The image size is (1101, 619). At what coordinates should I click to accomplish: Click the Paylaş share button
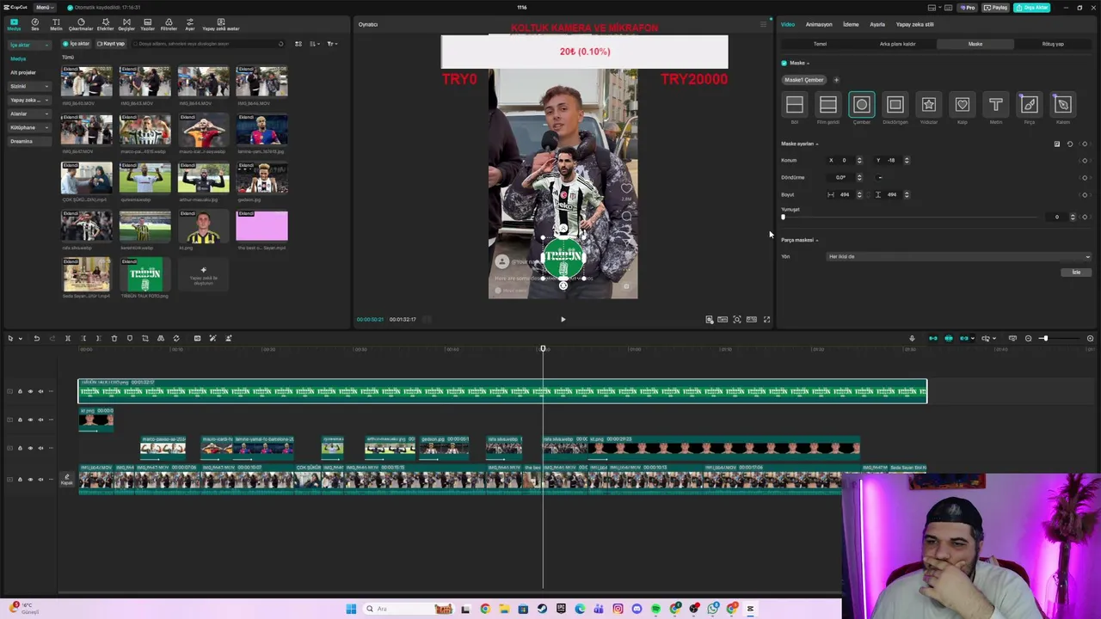pyautogui.click(x=996, y=8)
